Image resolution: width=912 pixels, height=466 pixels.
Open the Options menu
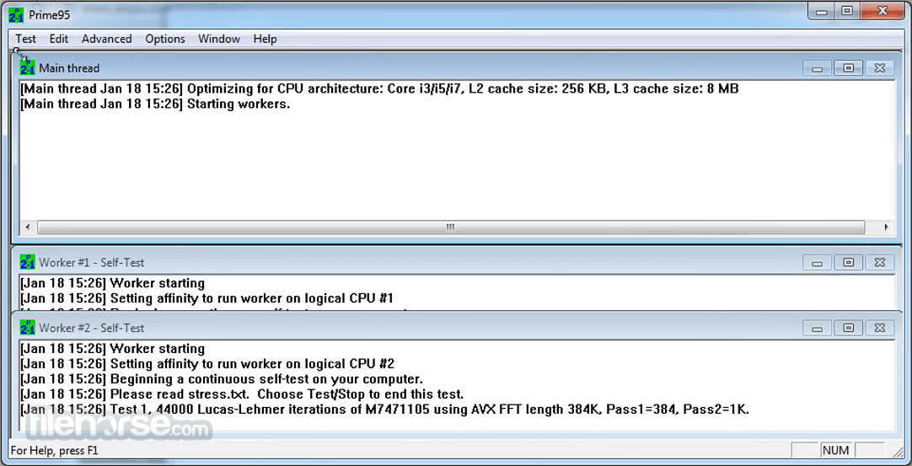pyautogui.click(x=165, y=39)
